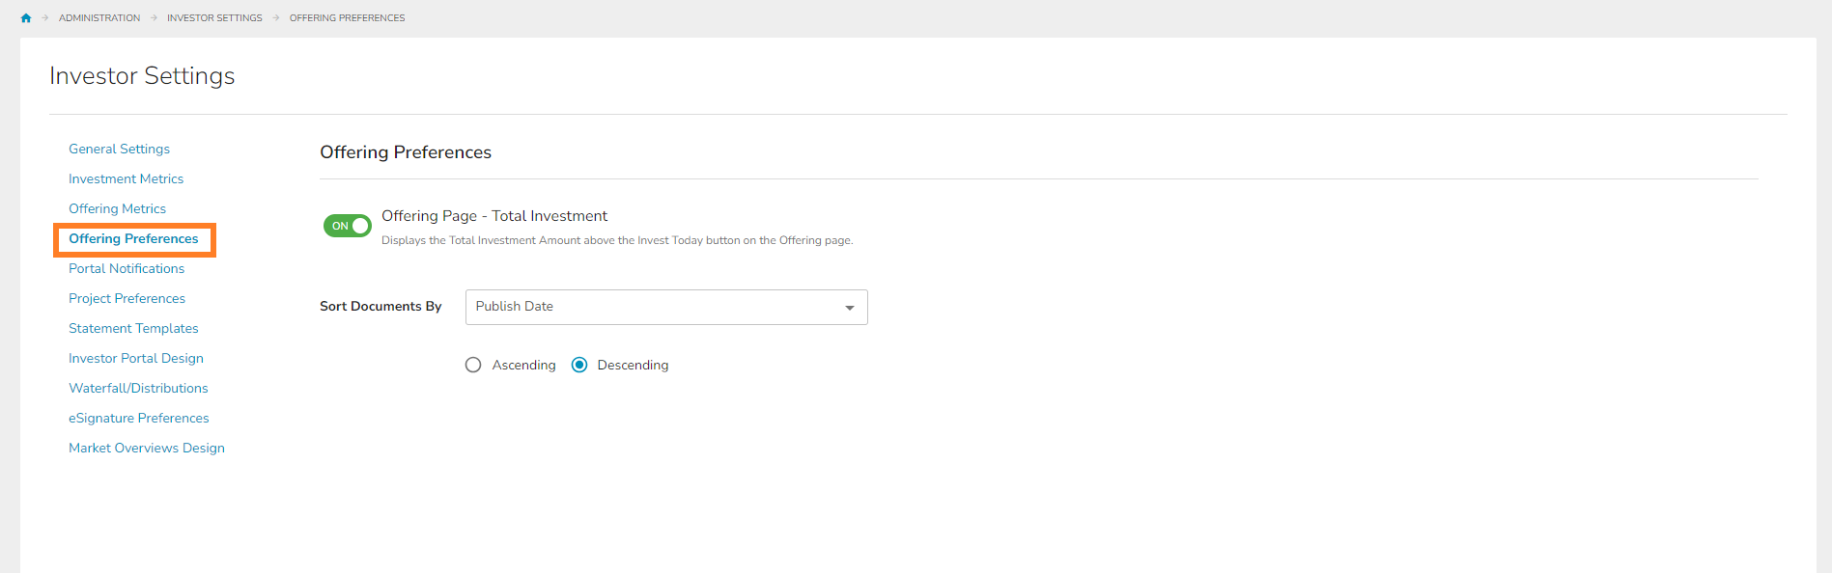The image size is (1832, 573).
Task: Go to Investor Portal Design
Action: coord(136,358)
